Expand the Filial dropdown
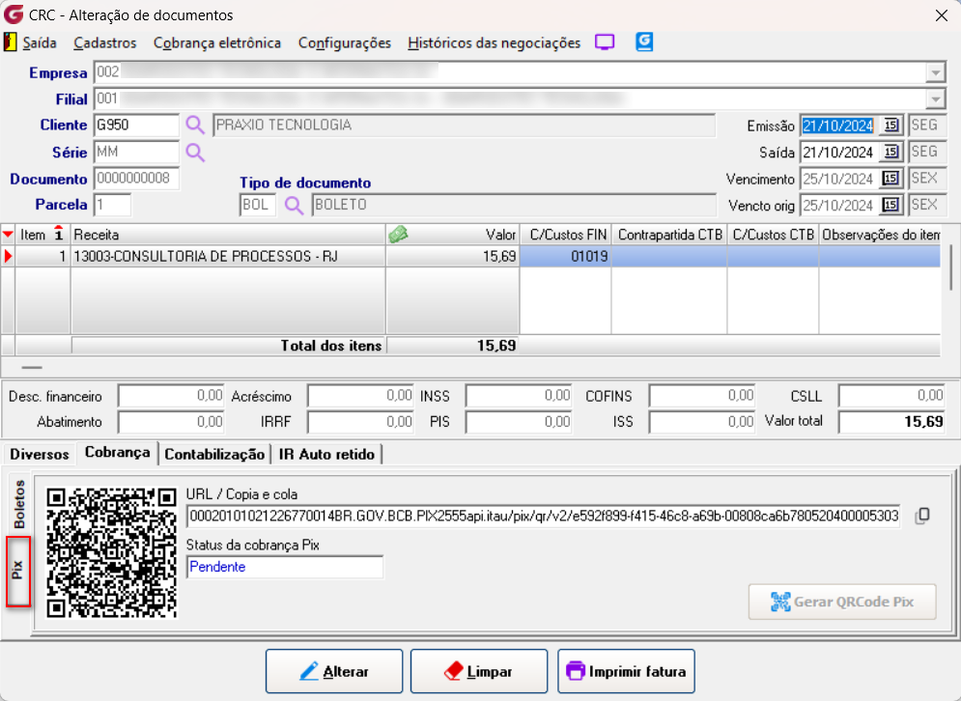 click(x=935, y=98)
